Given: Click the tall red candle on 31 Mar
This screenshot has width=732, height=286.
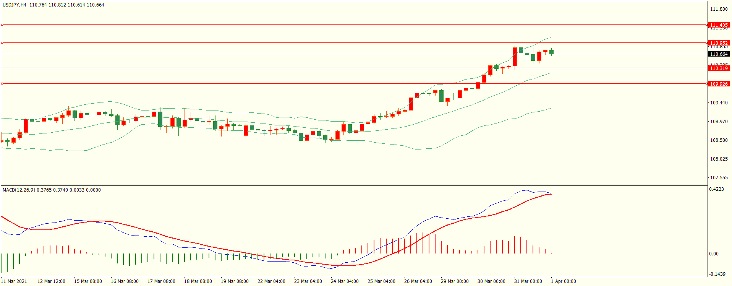Looking at the screenshot, I should (515, 57).
